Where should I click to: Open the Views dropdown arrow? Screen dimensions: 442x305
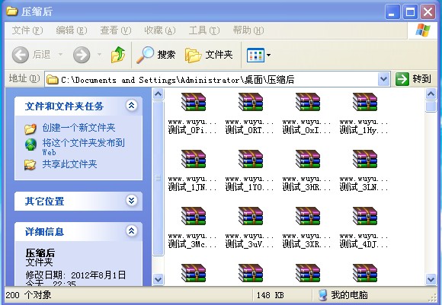point(269,56)
